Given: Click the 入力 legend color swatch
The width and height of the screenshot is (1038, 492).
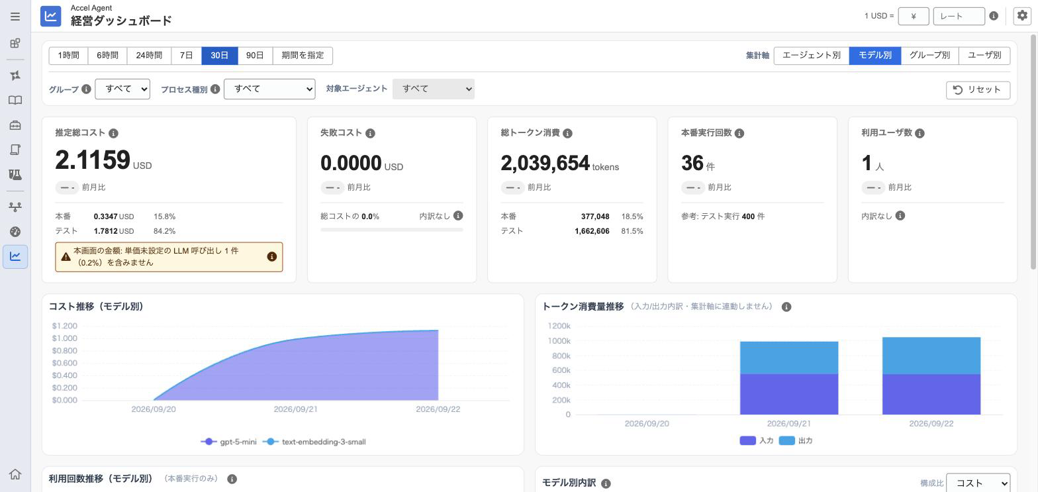Looking at the screenshot, I should click(747, 440).
